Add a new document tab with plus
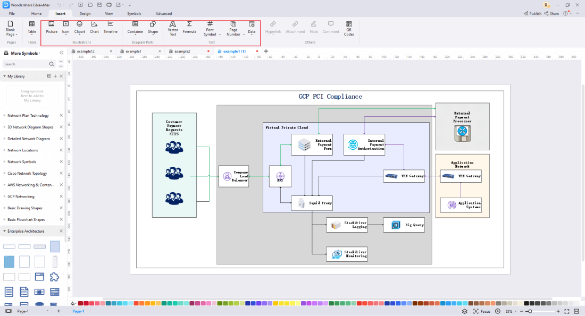This screenshot has width=585, height=316. coord(266,51)
